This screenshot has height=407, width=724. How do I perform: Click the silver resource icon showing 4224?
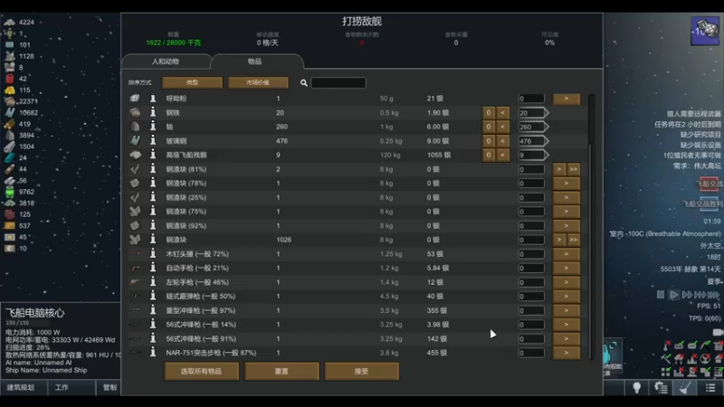tap(10, 22)
